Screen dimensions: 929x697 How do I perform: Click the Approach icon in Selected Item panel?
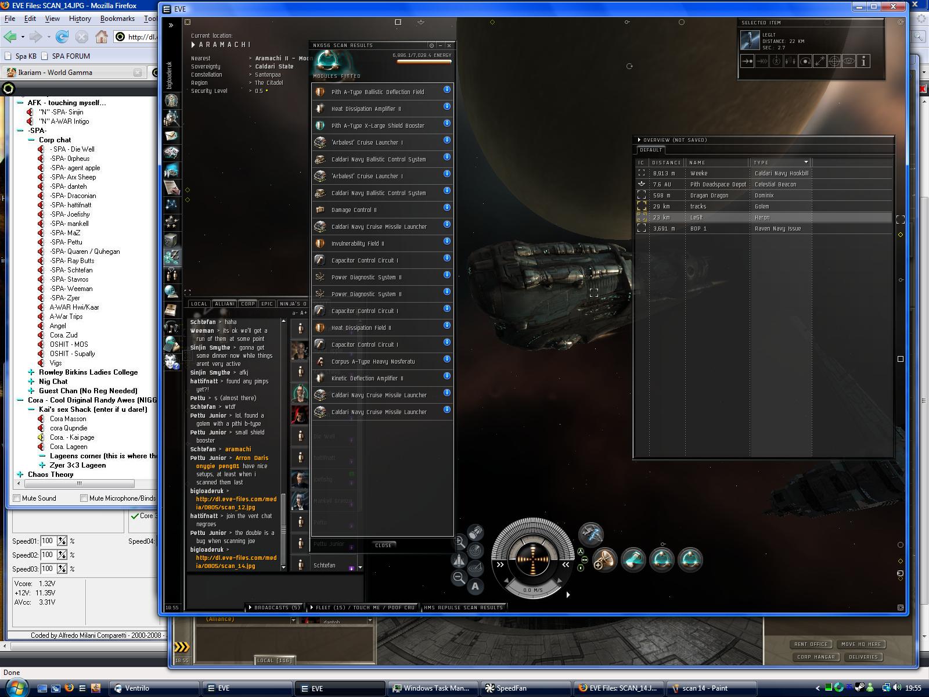[x=747, y=61]
